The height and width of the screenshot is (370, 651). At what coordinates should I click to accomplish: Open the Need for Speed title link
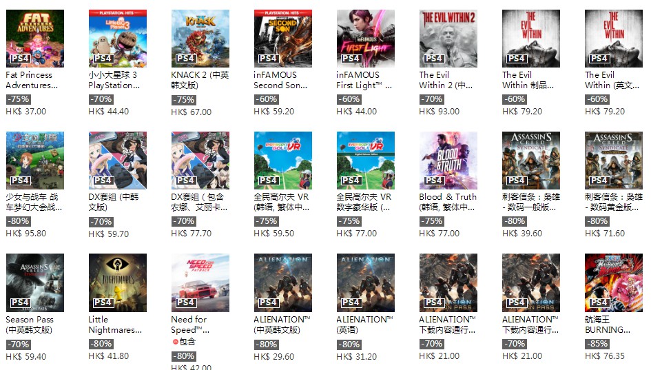pyautogui.click(x=190, y=325)
